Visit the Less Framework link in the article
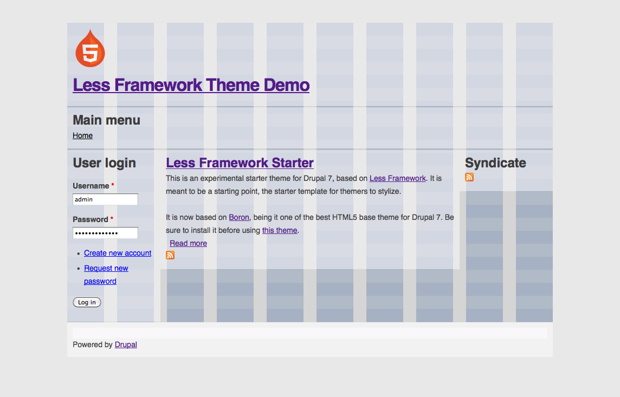620x397 pixels. pos(397,178)
